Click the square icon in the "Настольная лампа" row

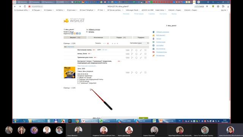[145, 50]
